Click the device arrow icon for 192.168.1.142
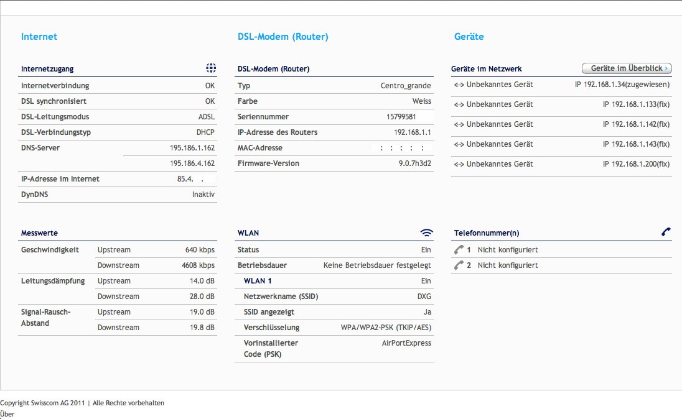The height and width of the screenshot is (419, 682). coord(459,124)
